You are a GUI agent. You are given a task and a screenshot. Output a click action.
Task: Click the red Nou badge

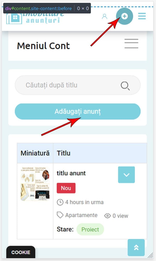[66, 188]
